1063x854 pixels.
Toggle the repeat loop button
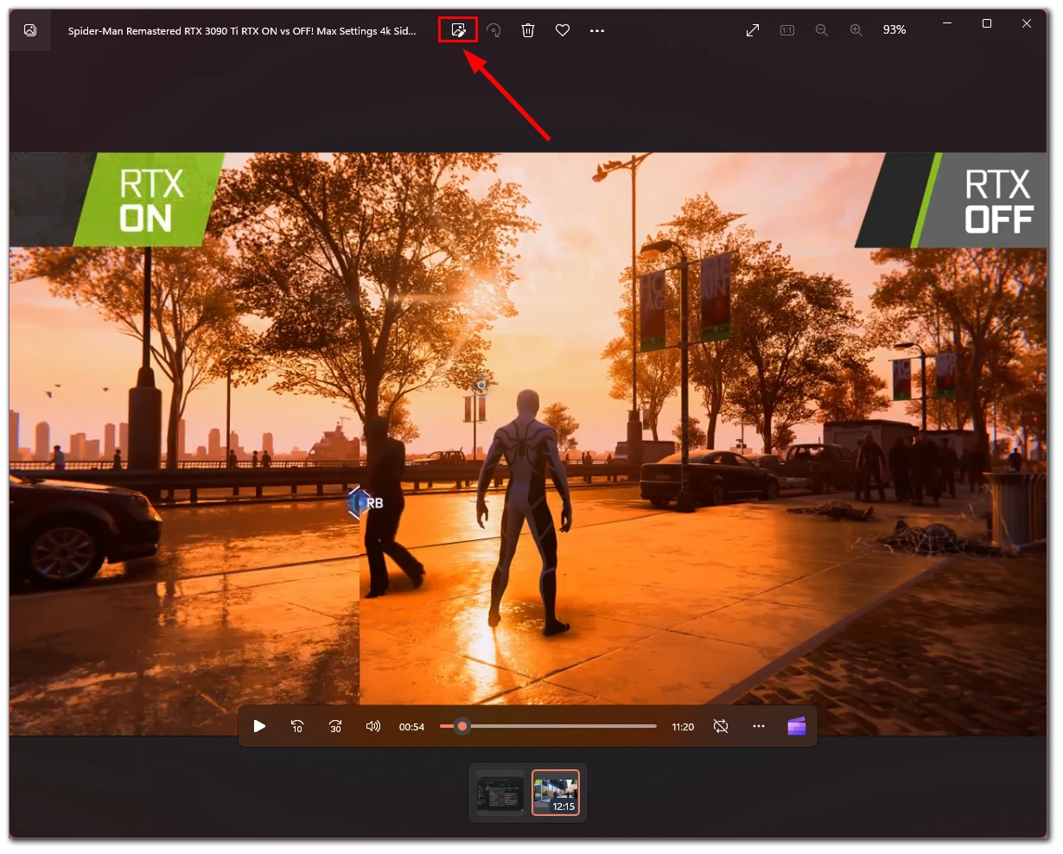721,726
